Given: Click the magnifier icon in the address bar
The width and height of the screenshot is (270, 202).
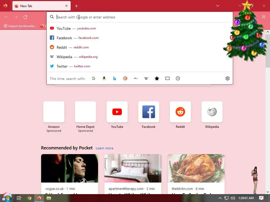Looking at the screenshot, I should coord(52,17).
